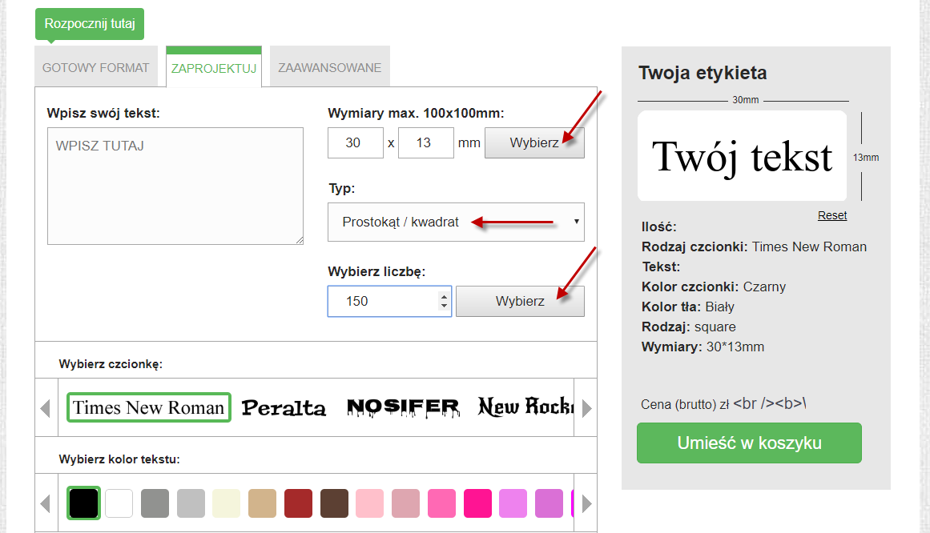Screen dimensions: 930x533
Task: Decrease quantity with the down stepper arrow
Action: click(x=444, y=306)
